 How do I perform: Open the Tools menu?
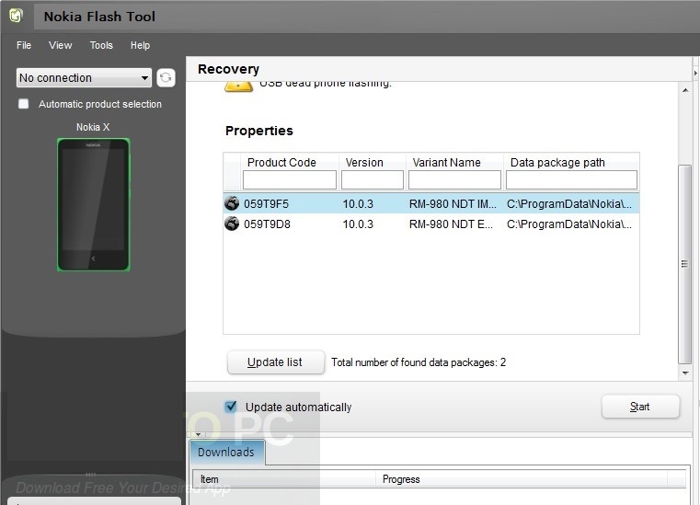click(x=101, y=45)
